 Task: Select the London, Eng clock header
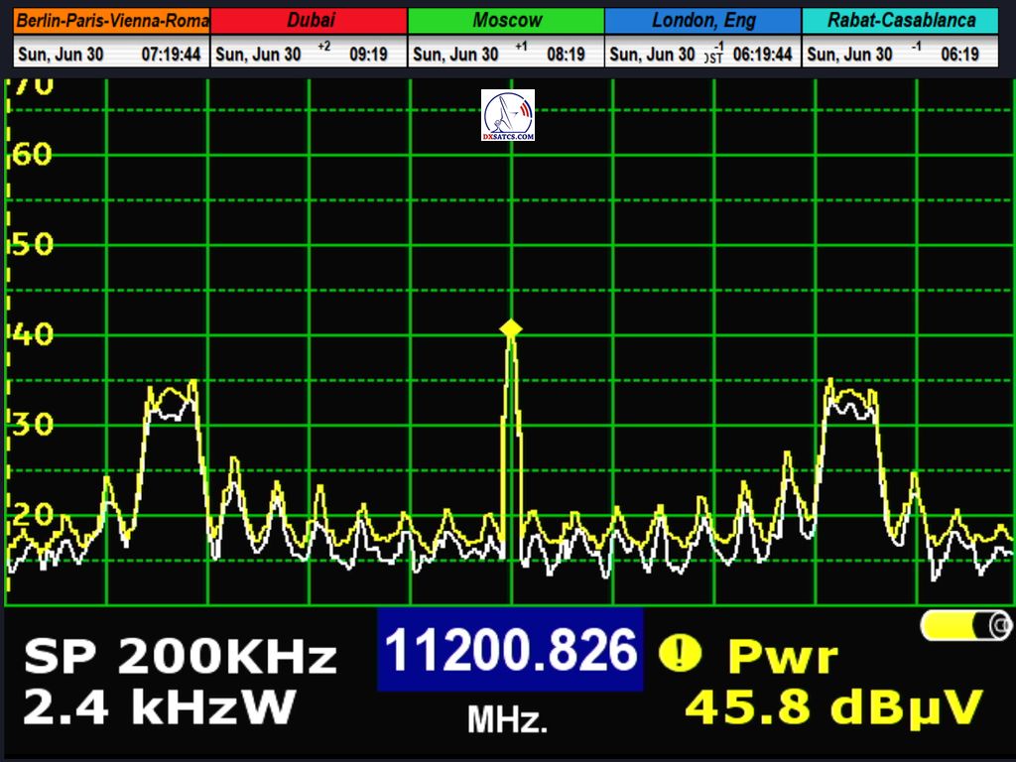[x=702, y=20]
